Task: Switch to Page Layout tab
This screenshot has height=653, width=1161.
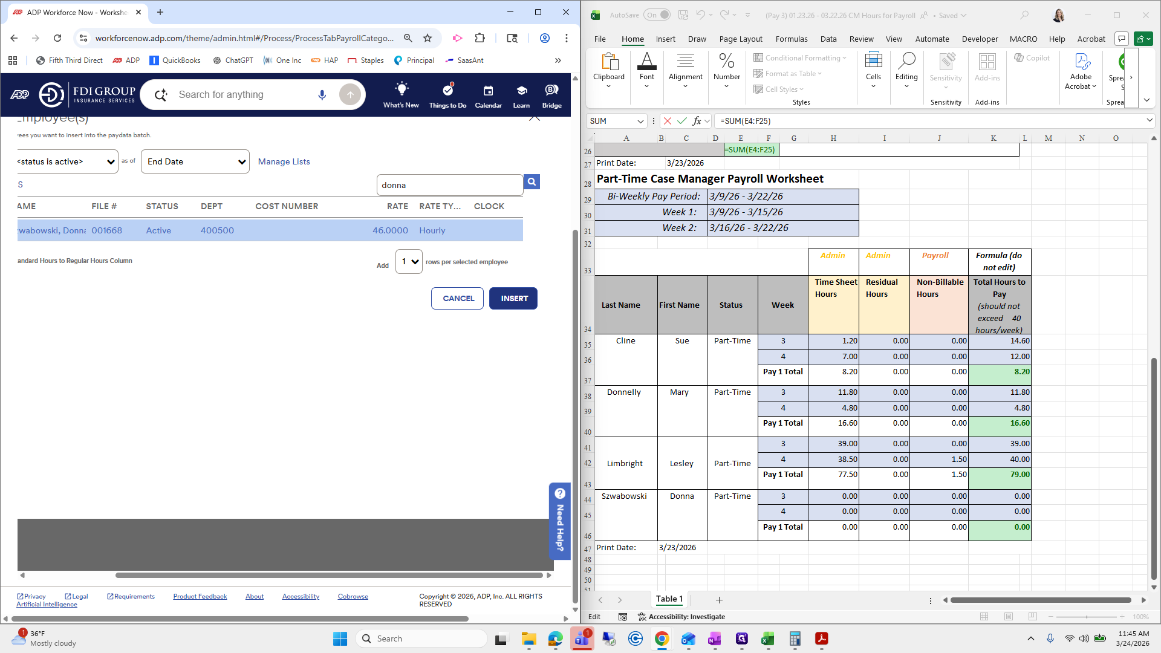Action: click(741, 39)
